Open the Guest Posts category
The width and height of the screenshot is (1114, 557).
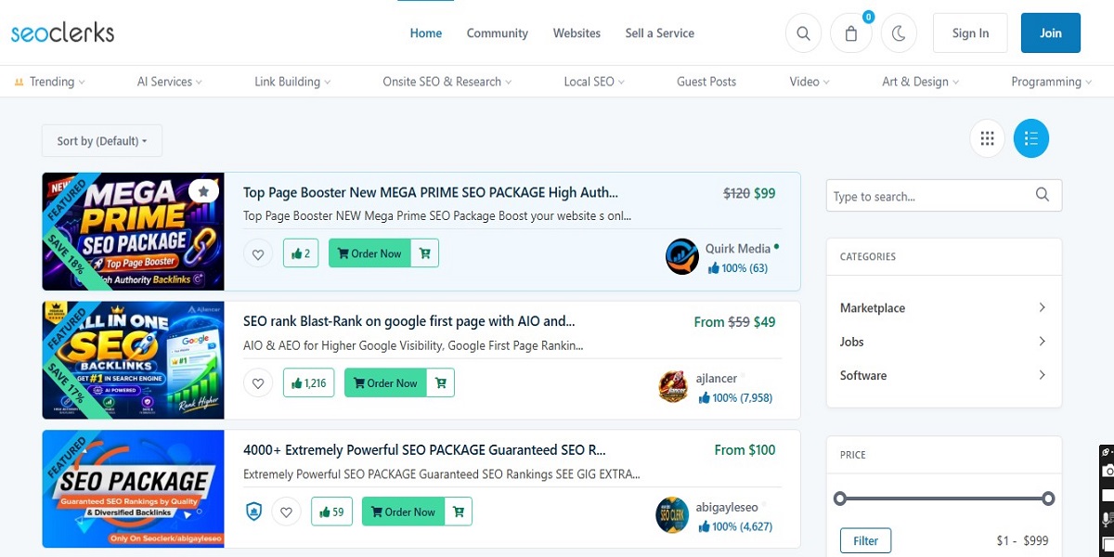(x=706, y=82)
